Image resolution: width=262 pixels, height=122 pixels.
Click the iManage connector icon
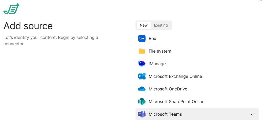pos(142,64)
